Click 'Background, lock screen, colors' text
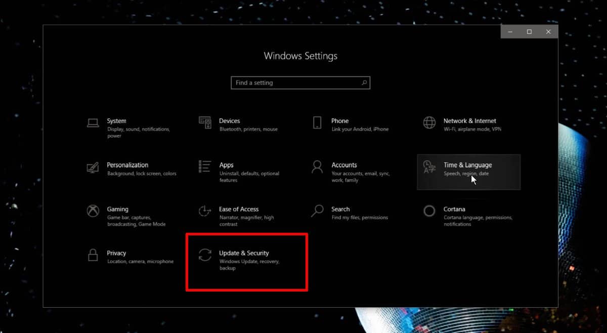Viewport: 607px width, 333px height. pyautogui.click(x=142, y=174)
